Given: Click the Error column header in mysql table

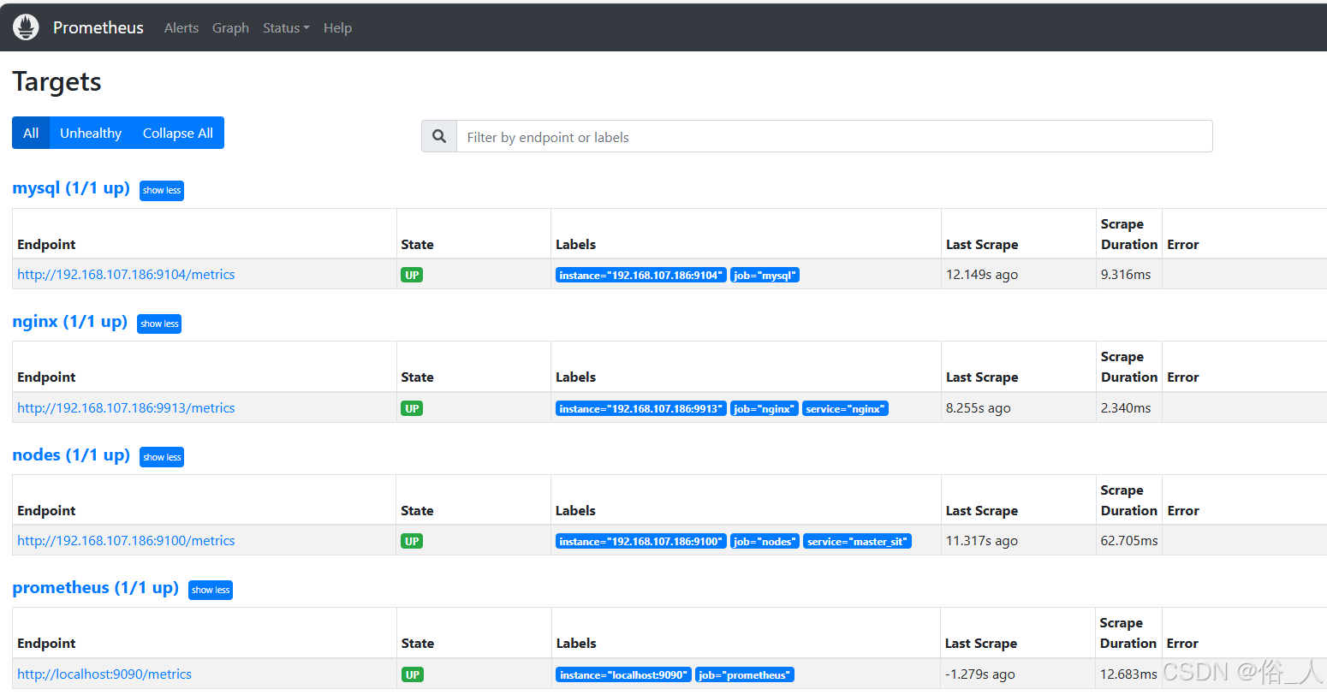Looking at the screenshot, I should [1183, 244].
